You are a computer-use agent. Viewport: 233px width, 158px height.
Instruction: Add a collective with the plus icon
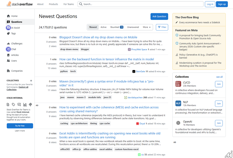[31, 81]
